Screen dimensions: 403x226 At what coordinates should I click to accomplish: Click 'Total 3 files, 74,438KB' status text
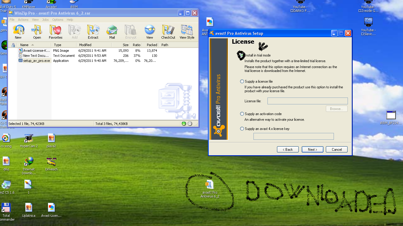tap(111, 124)
